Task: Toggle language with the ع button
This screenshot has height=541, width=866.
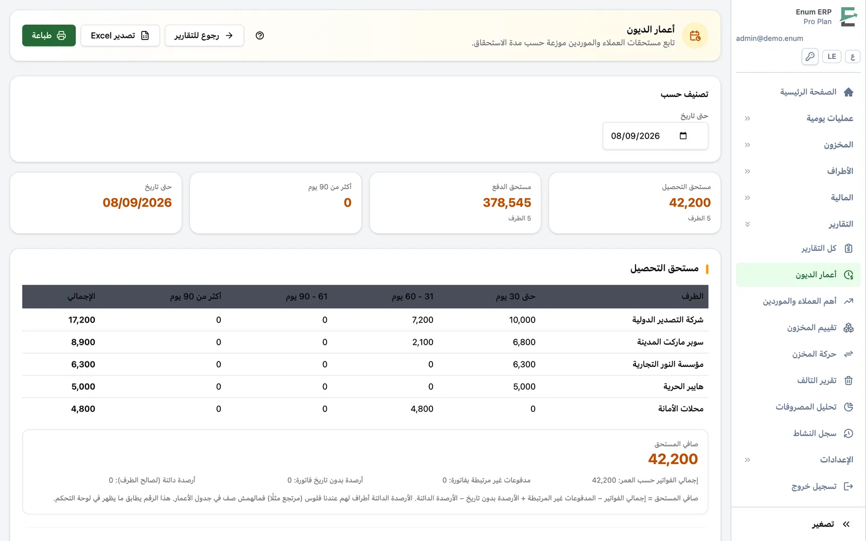Action: pyautogui.click(x=852, y=56)
